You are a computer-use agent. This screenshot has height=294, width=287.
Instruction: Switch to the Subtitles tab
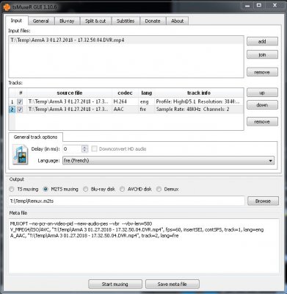[x=126, y=21]
